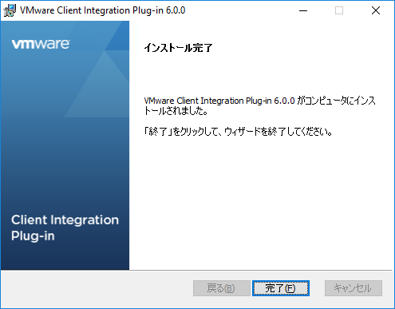The height and width of the screenshot is (309, 395).
Task: Click the disabled 戻る(B) back button
Action: tap(222, 288)
